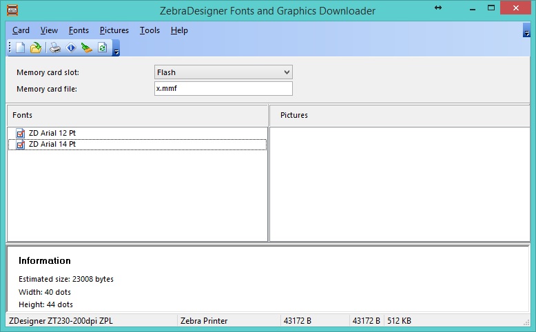Image resolution: width=536 pixels, height=332 pixels.
Task: Click the Memory card file input field
Action: click(223, 89)
